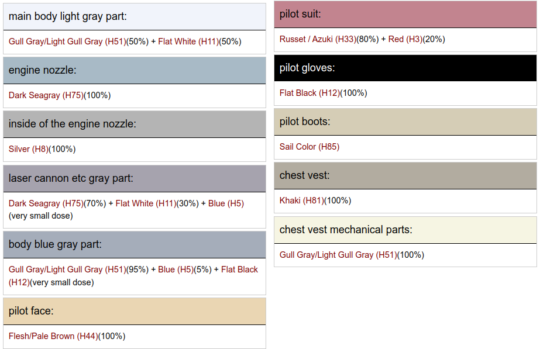Click the engine nozzle blue-gray color header
The height and width of the screenshot is (349, 540).
[134, 70]
